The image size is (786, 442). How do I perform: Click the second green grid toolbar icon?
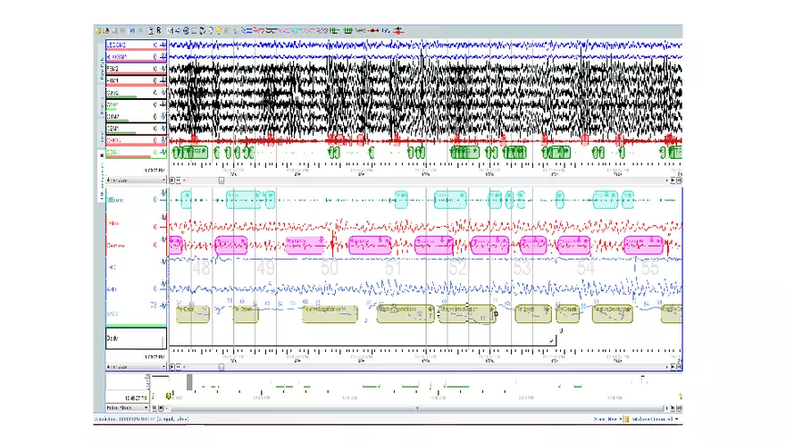click(347, 30)
